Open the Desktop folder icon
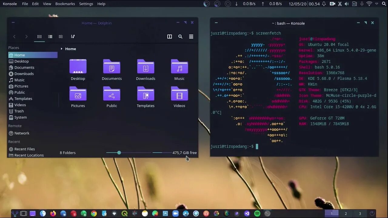Screen dimensions: 388x218 click(78, 66)
